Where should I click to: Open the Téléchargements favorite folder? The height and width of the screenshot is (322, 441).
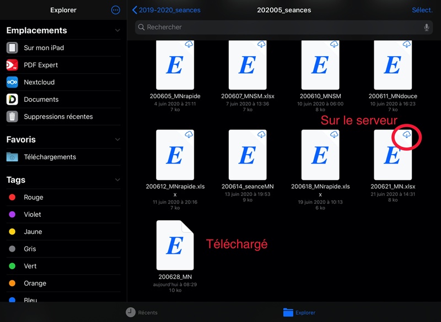pos(50,157)
